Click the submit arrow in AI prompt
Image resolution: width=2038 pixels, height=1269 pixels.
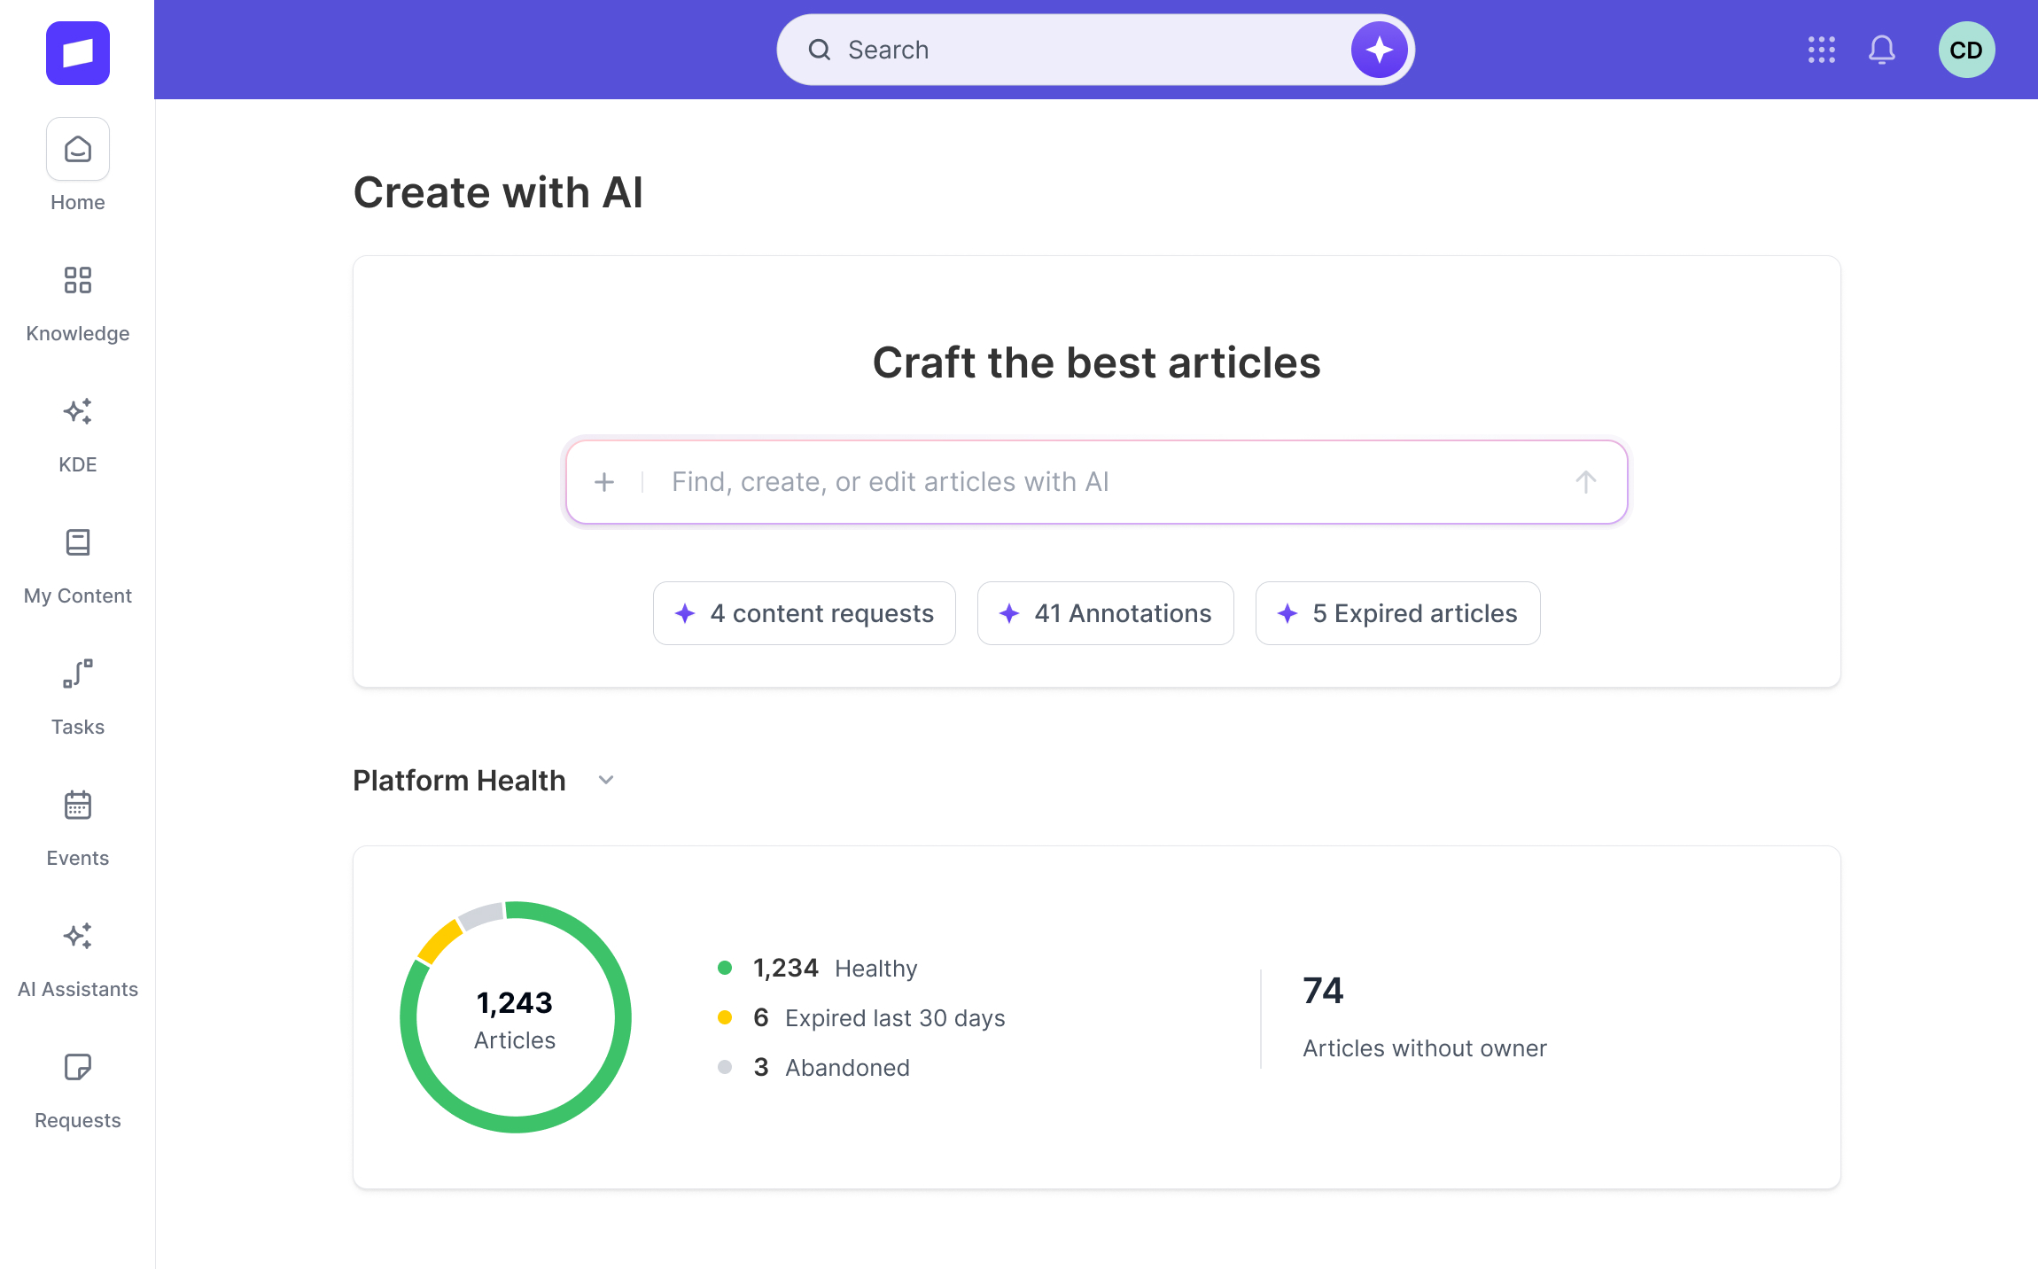[1585, 482]
